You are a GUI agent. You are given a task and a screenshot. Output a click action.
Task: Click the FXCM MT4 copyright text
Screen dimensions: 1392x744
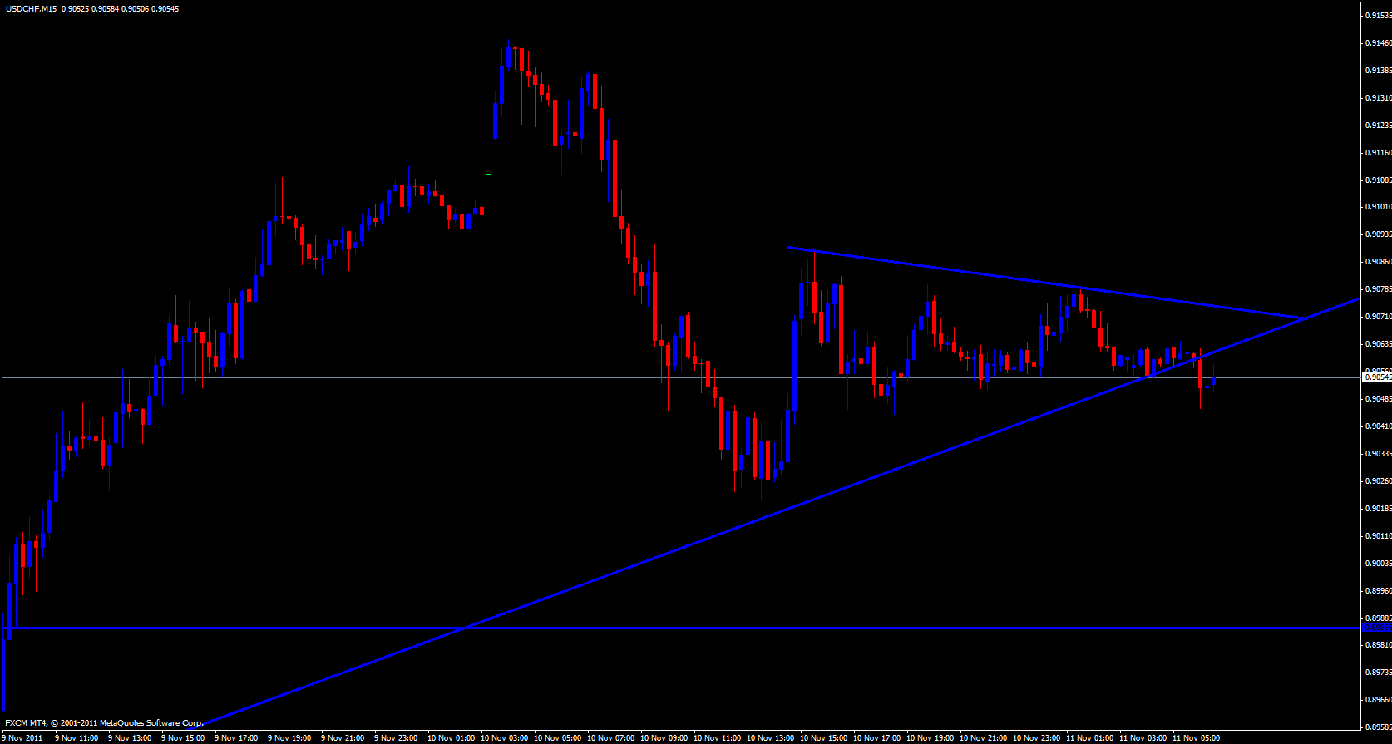[104, 723]
